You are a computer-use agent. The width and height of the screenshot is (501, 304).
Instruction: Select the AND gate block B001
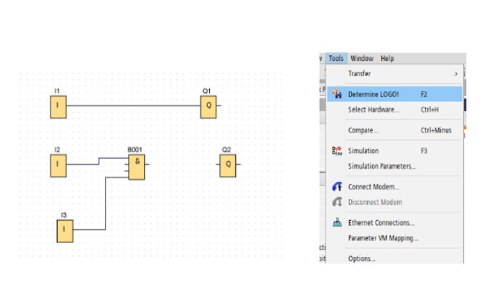[136, 166]
